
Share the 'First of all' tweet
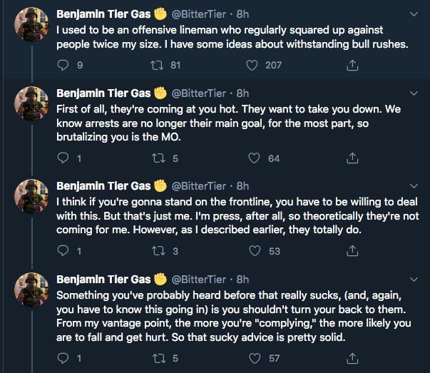[352, 158]
